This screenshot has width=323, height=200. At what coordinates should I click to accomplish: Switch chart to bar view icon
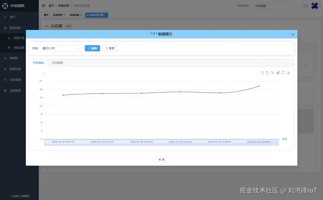tap(278, 73)
